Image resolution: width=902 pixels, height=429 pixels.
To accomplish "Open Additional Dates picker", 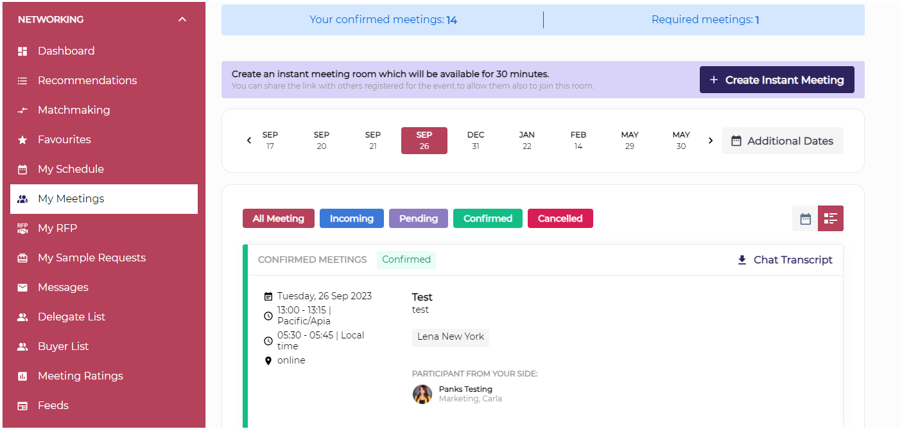I will tap(783, 141).
